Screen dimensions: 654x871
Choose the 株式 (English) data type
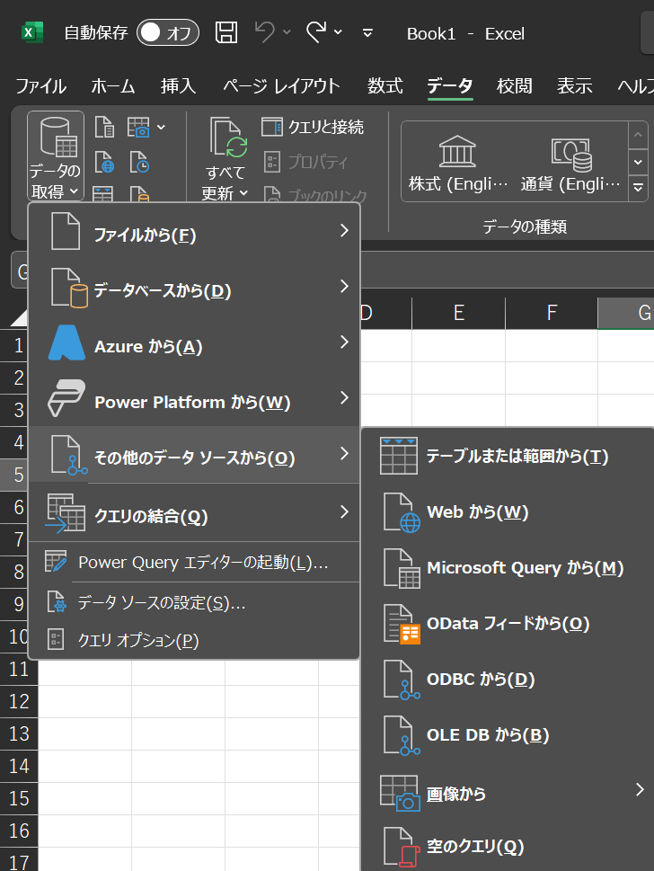click(x=458, y=164)
